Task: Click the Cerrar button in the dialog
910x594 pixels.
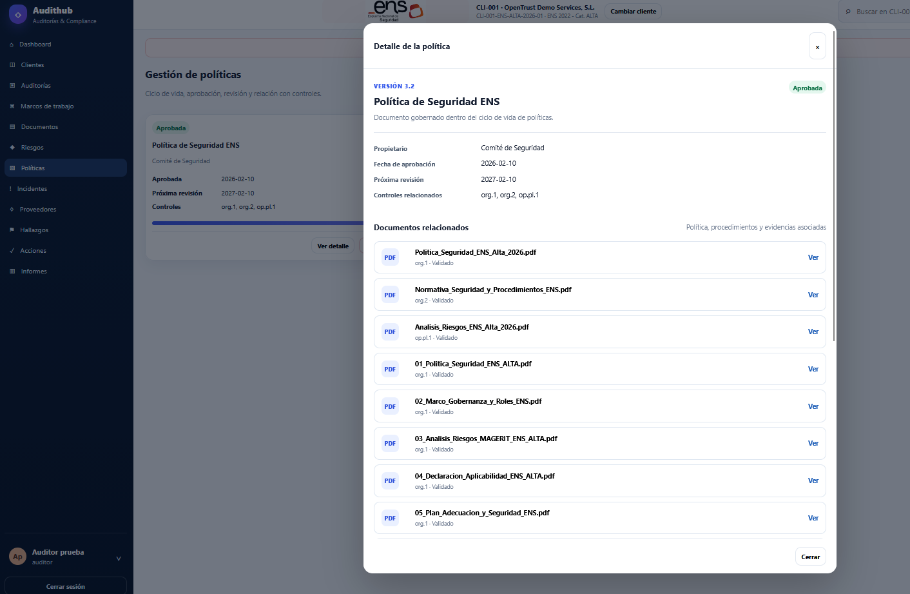Action: [x=811, y=557]
